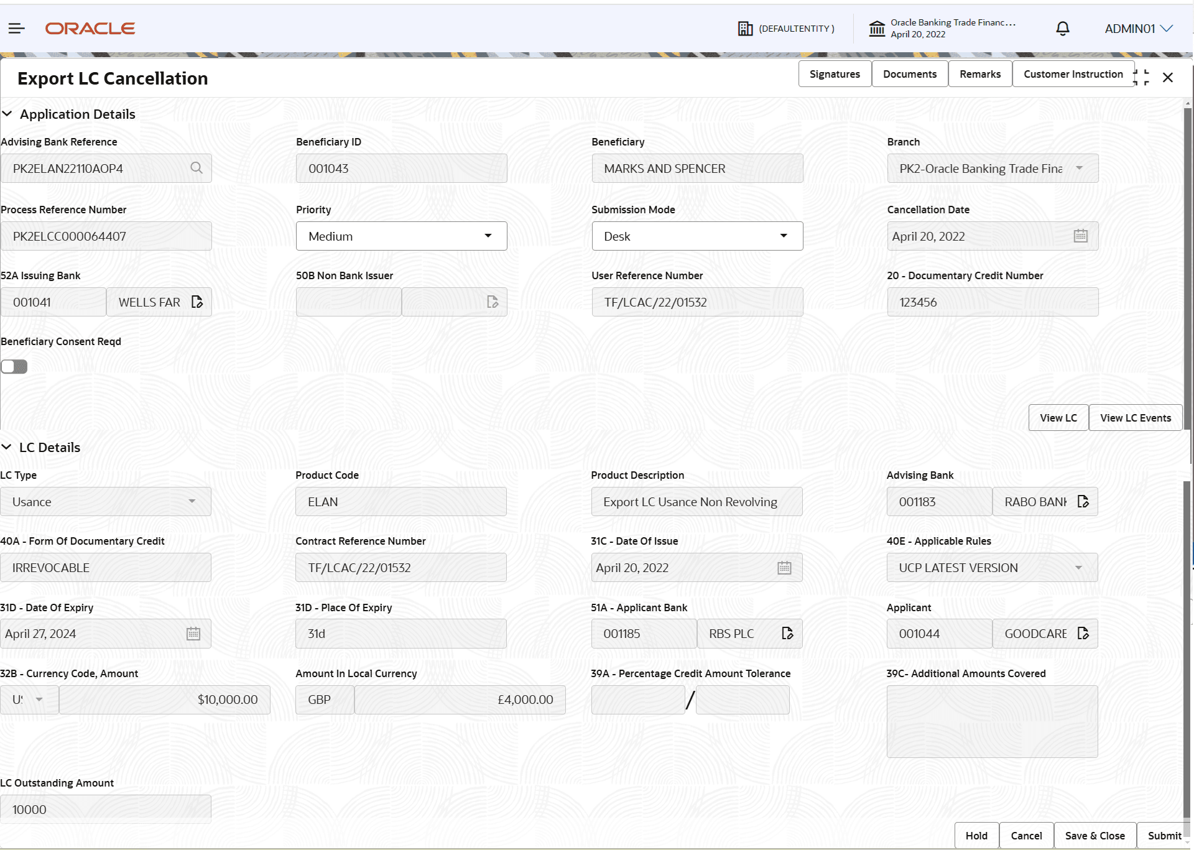Click the notification bell icon
This screenshot has height=850, width=1194.
1063,29
